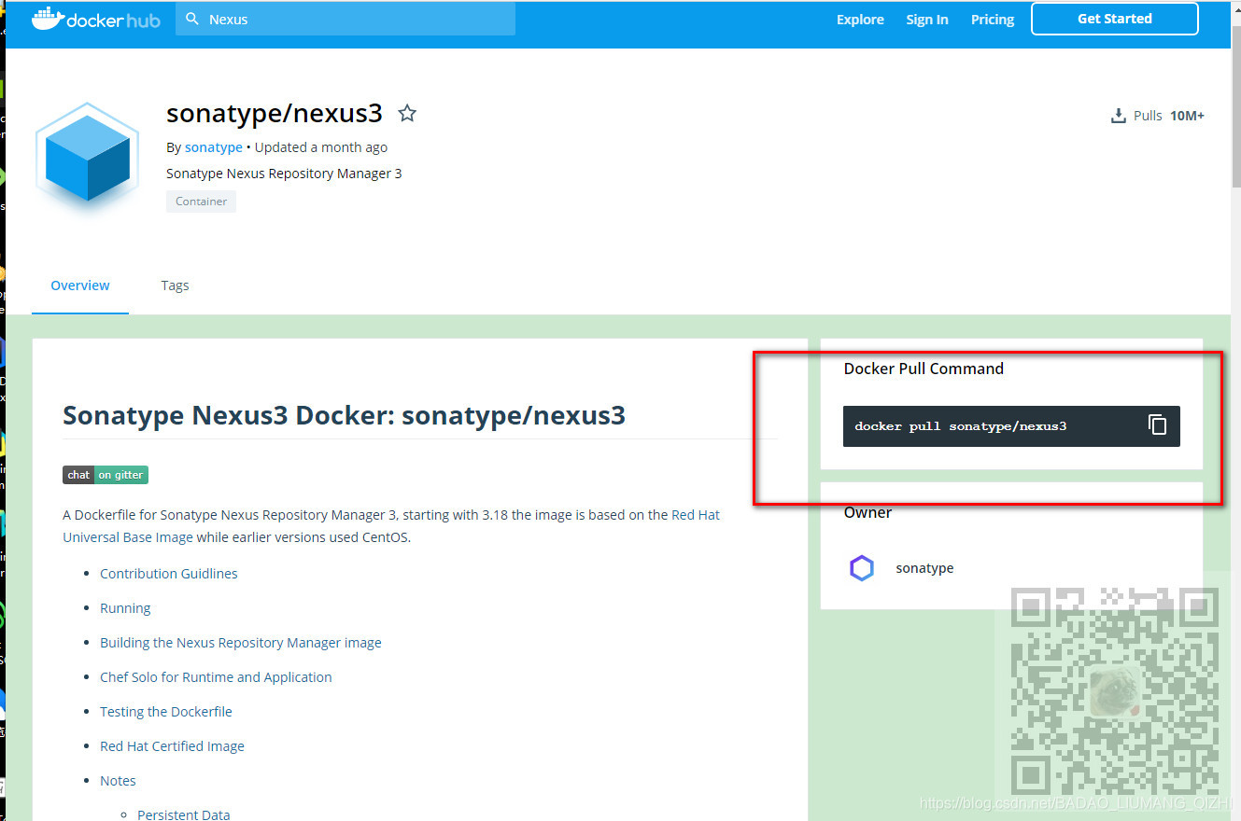Open the Red Hat Universal Base Image link
The height and width of the screenshot is (821, 1241).
pos(391,526)
